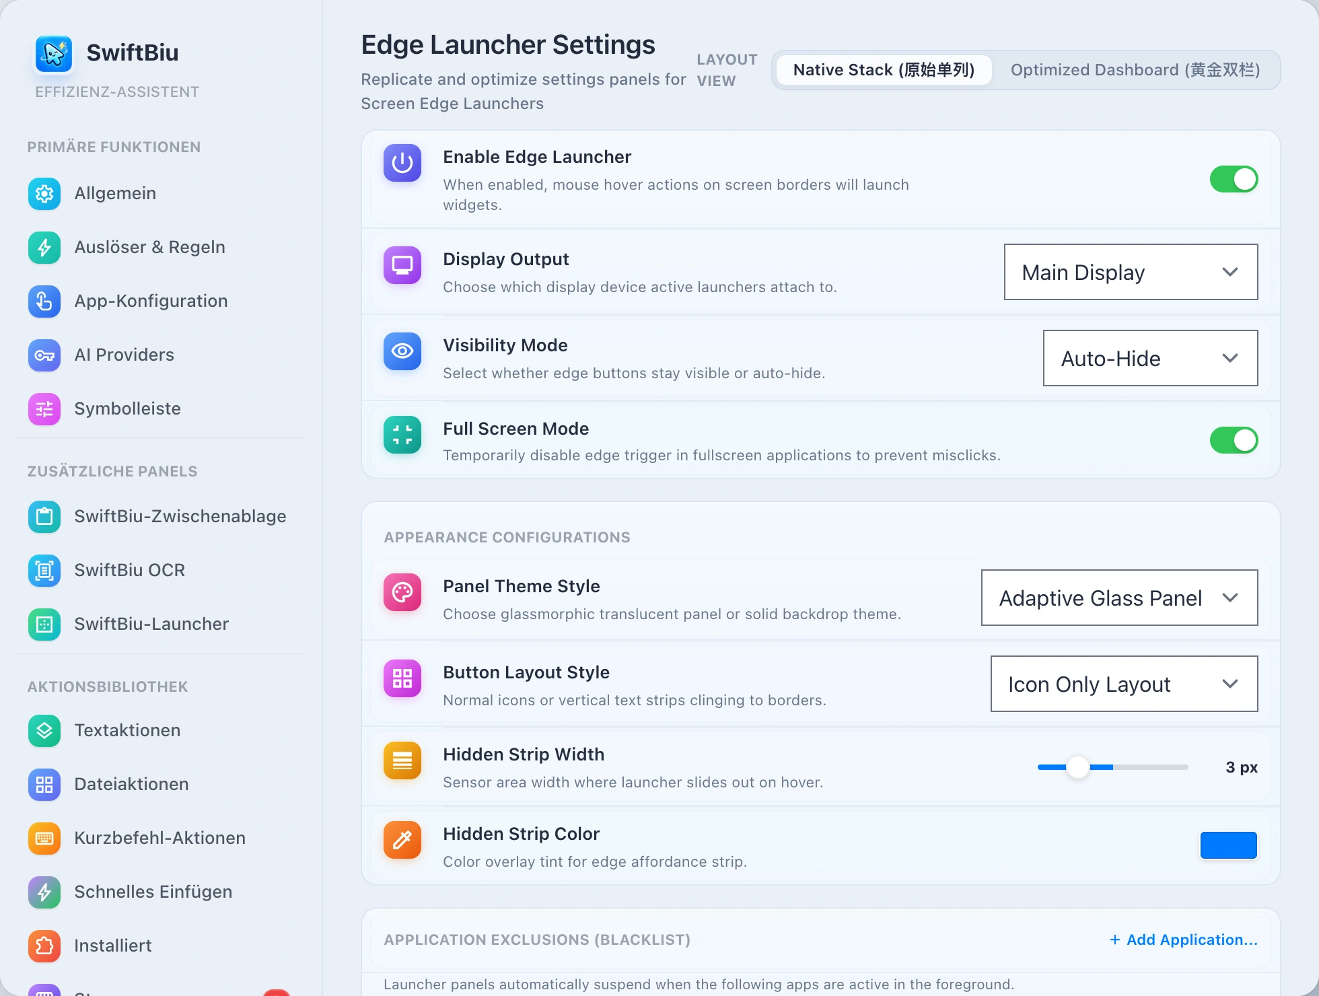Viewport: 1319px width, 996px height.
Task: Click the Visibility Mode eye icon
Action: pos(402,351)
